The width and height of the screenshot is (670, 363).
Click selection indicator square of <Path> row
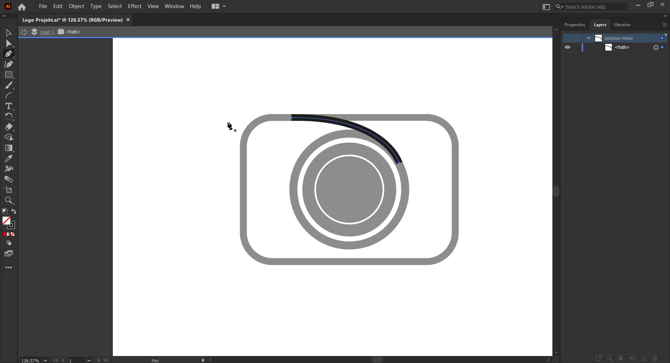(662, 47)
